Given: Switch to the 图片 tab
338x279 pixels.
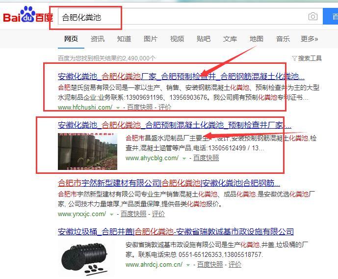Looking at the screenshot, I should pos(151,39).
